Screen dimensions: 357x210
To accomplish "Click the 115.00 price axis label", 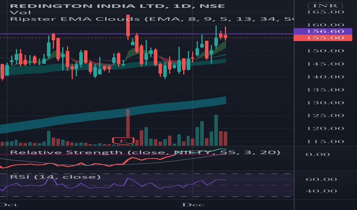I will pyautogui.click(x=325, y=142).
